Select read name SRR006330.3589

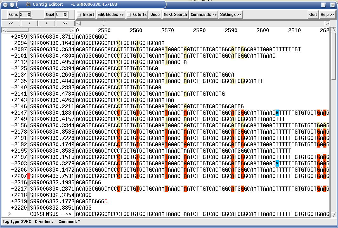[x=52, y=151]
